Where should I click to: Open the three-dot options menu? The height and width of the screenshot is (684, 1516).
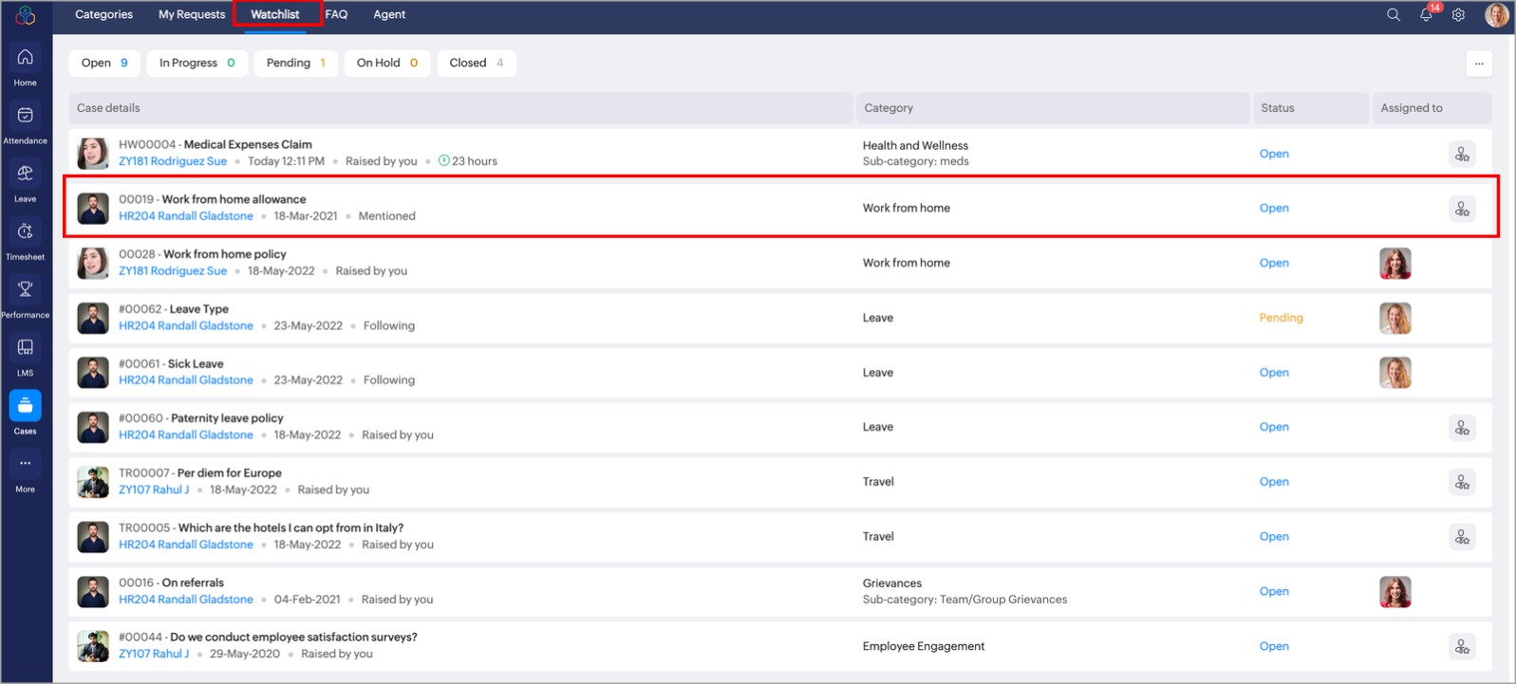[1478, 64]
